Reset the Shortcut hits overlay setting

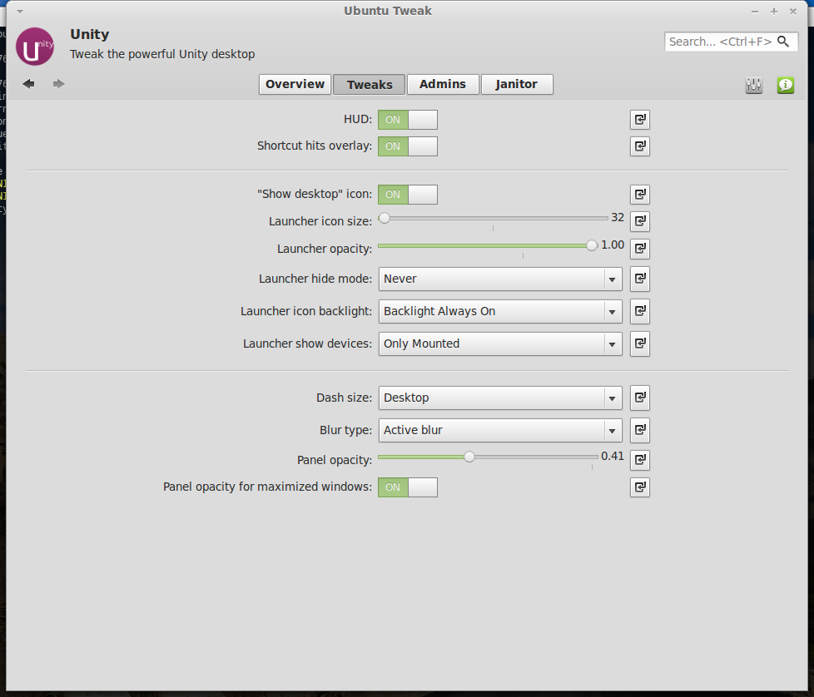(x=639, y=146)
